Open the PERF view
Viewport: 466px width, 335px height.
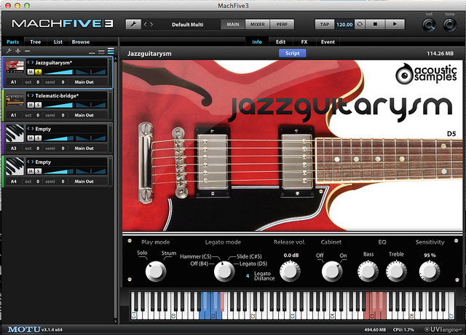point(282,24)
